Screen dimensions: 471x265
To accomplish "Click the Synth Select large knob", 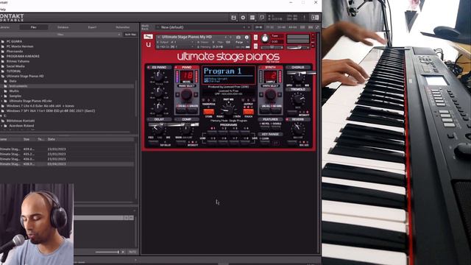I will click(270, 95).
